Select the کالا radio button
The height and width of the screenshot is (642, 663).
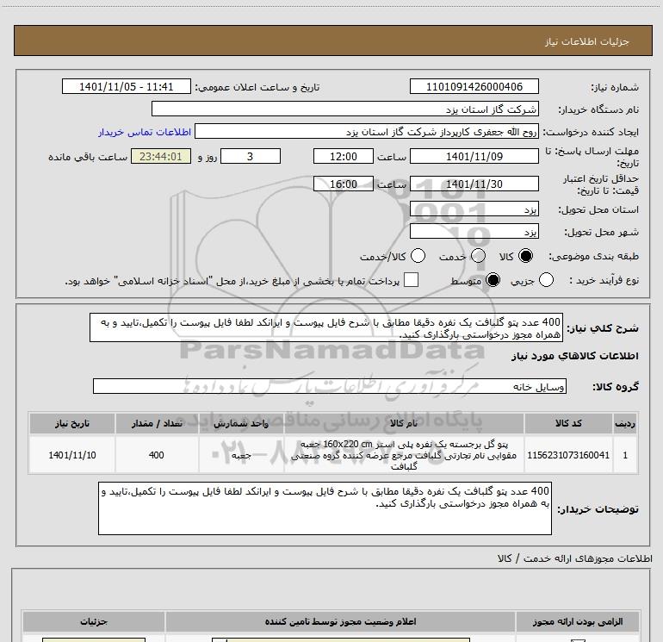[525, 256]
